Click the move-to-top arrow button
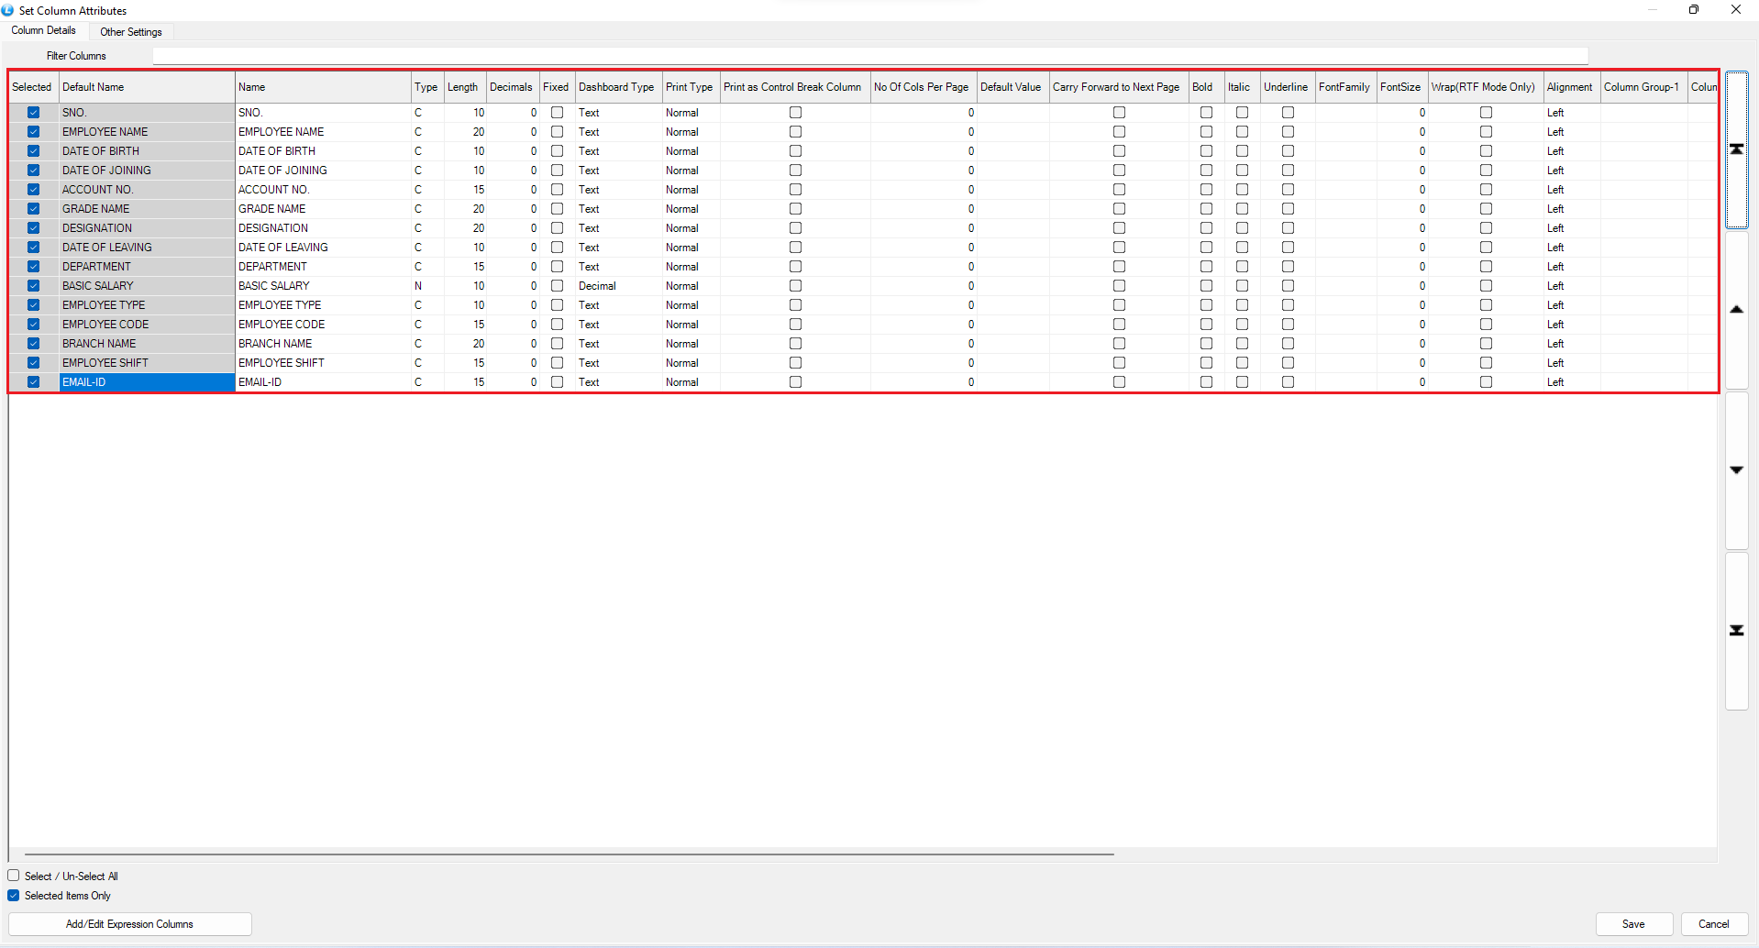1759x948 pixels. click(1736, 149)
